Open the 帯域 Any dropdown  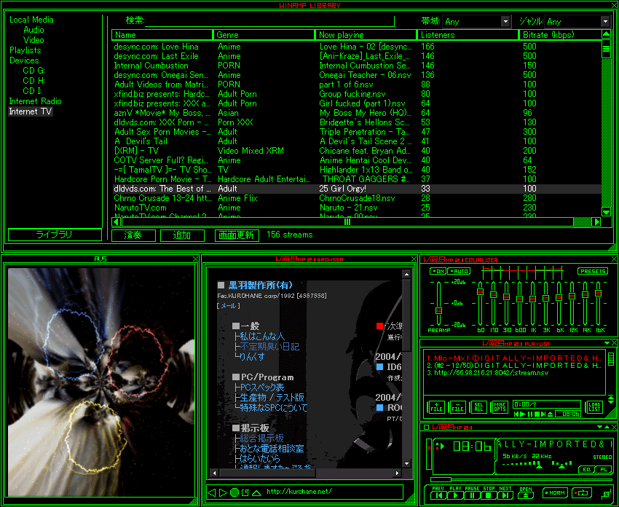pos(505,21)
